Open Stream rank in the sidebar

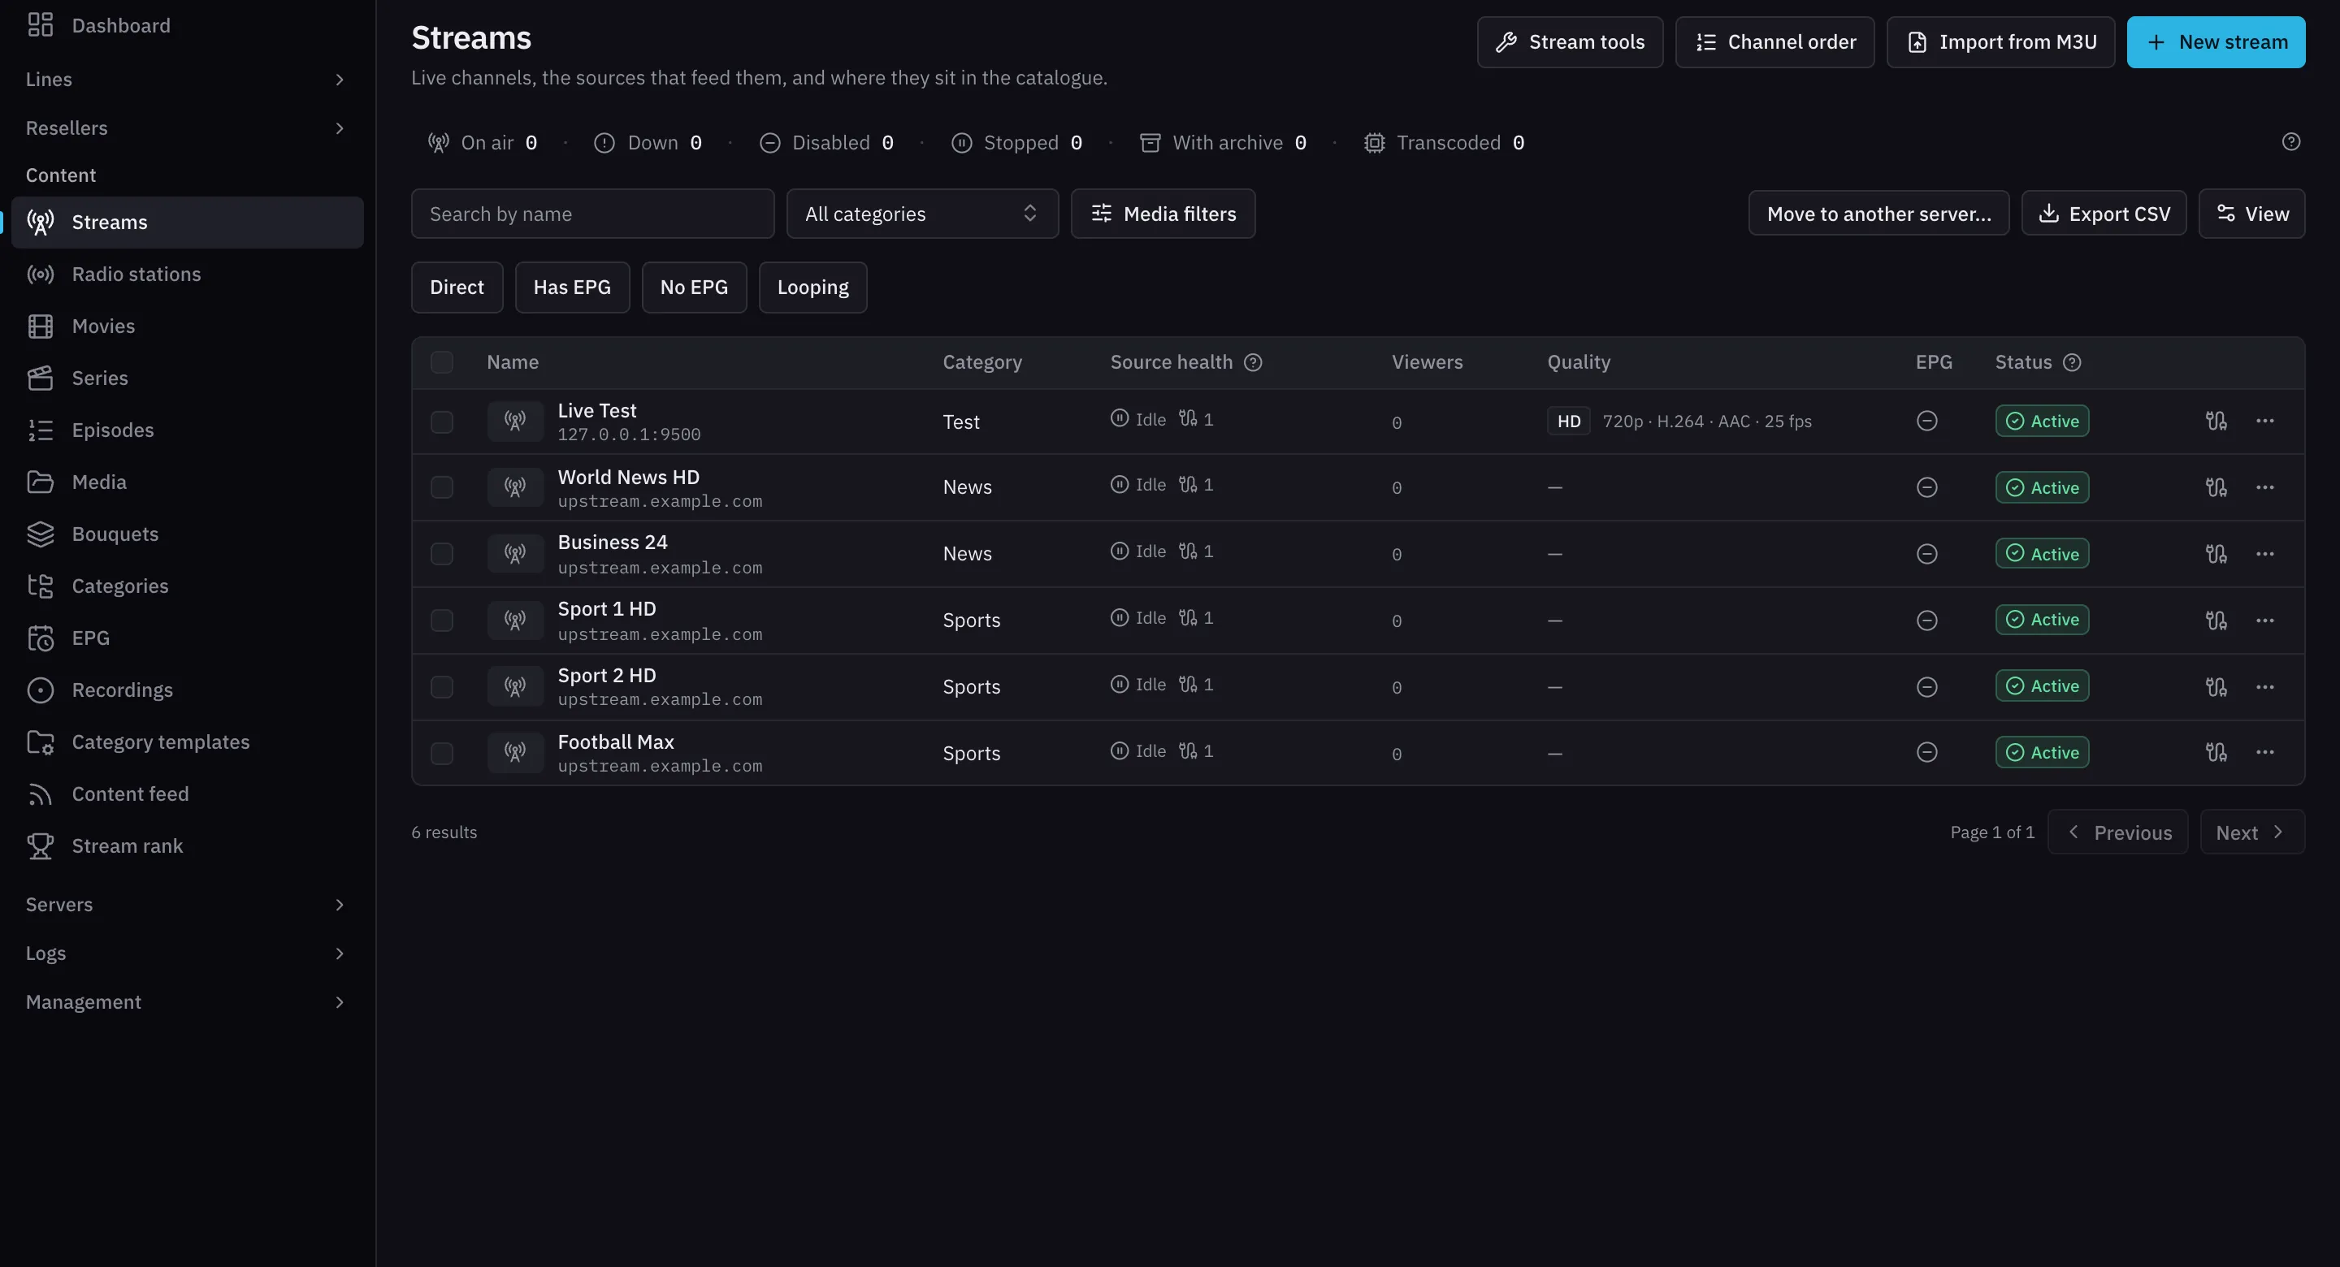point(187,845)
